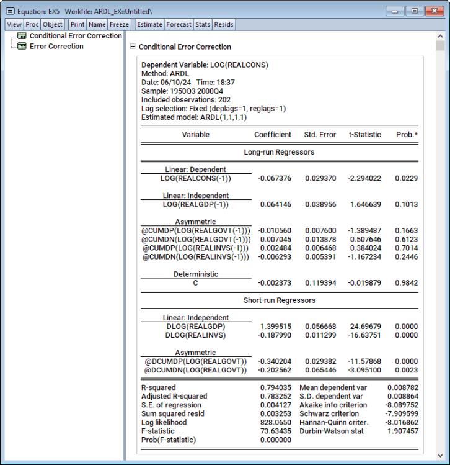Collapse the Conditional Error Correction section
Screen dimensions: 450x465
click(133, 47)
